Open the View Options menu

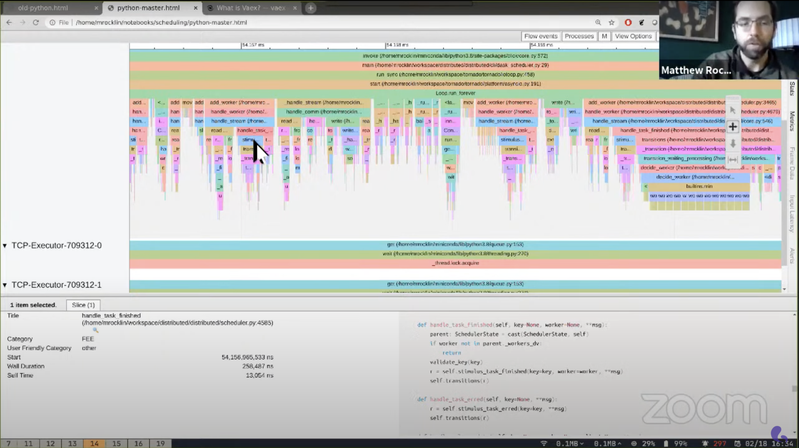[633, 36]
